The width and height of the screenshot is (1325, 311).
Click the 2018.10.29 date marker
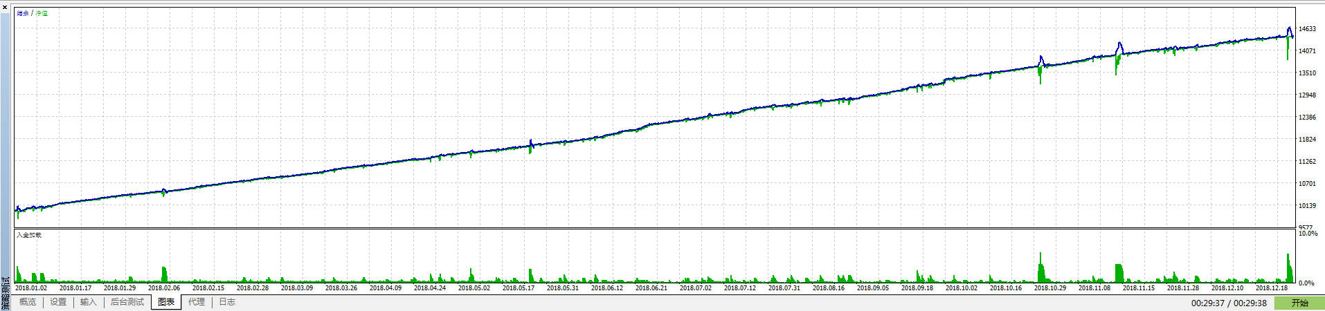[x=1050, y=288]
